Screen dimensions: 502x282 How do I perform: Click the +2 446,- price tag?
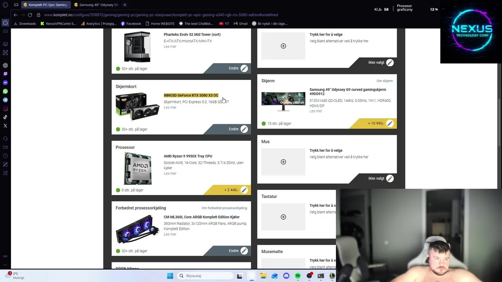point(231,190)
